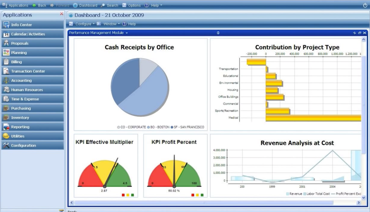Click the yellow legend swatch under Effective Multiplier
The width and height of the screenshot is (370, 212).
point(128,195)
